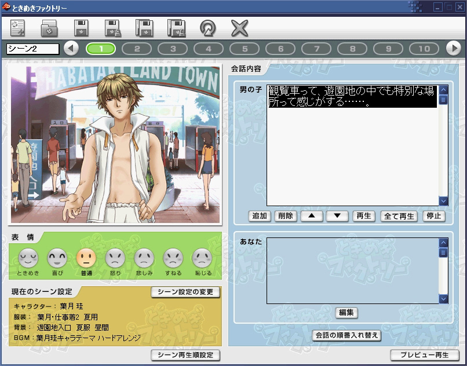Select the ときめき expression face

point(28,258)
